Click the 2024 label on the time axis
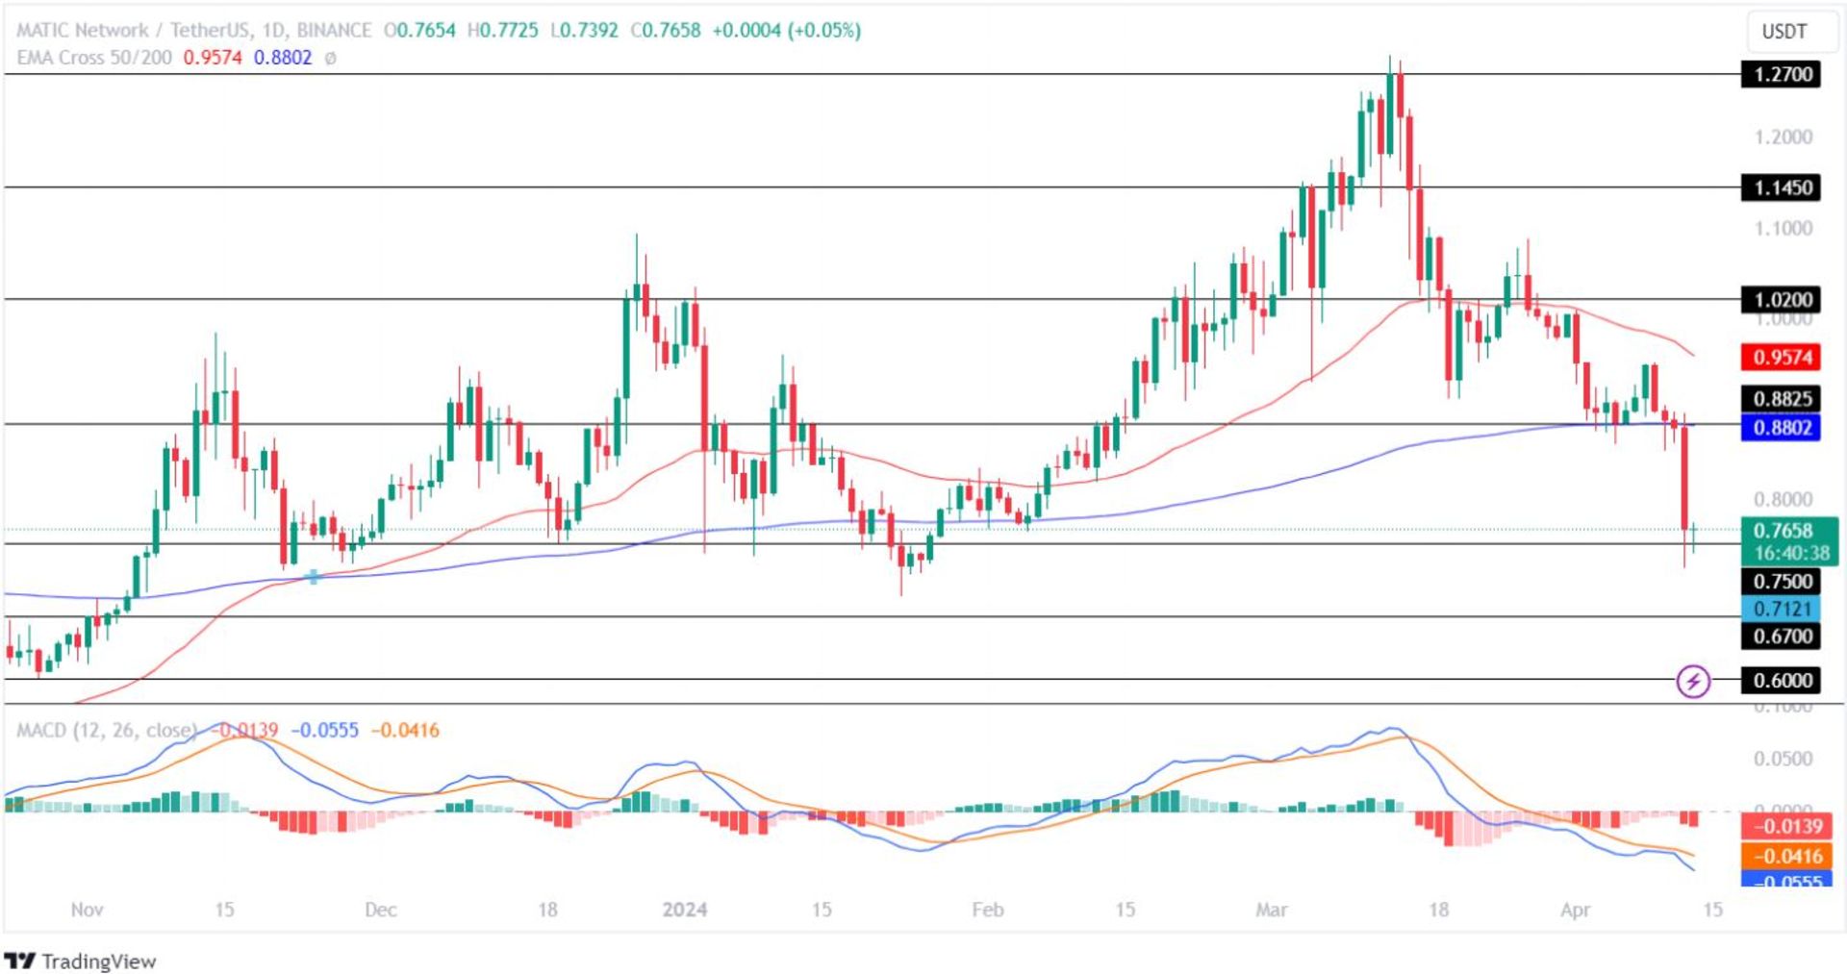 click(684, 910)
